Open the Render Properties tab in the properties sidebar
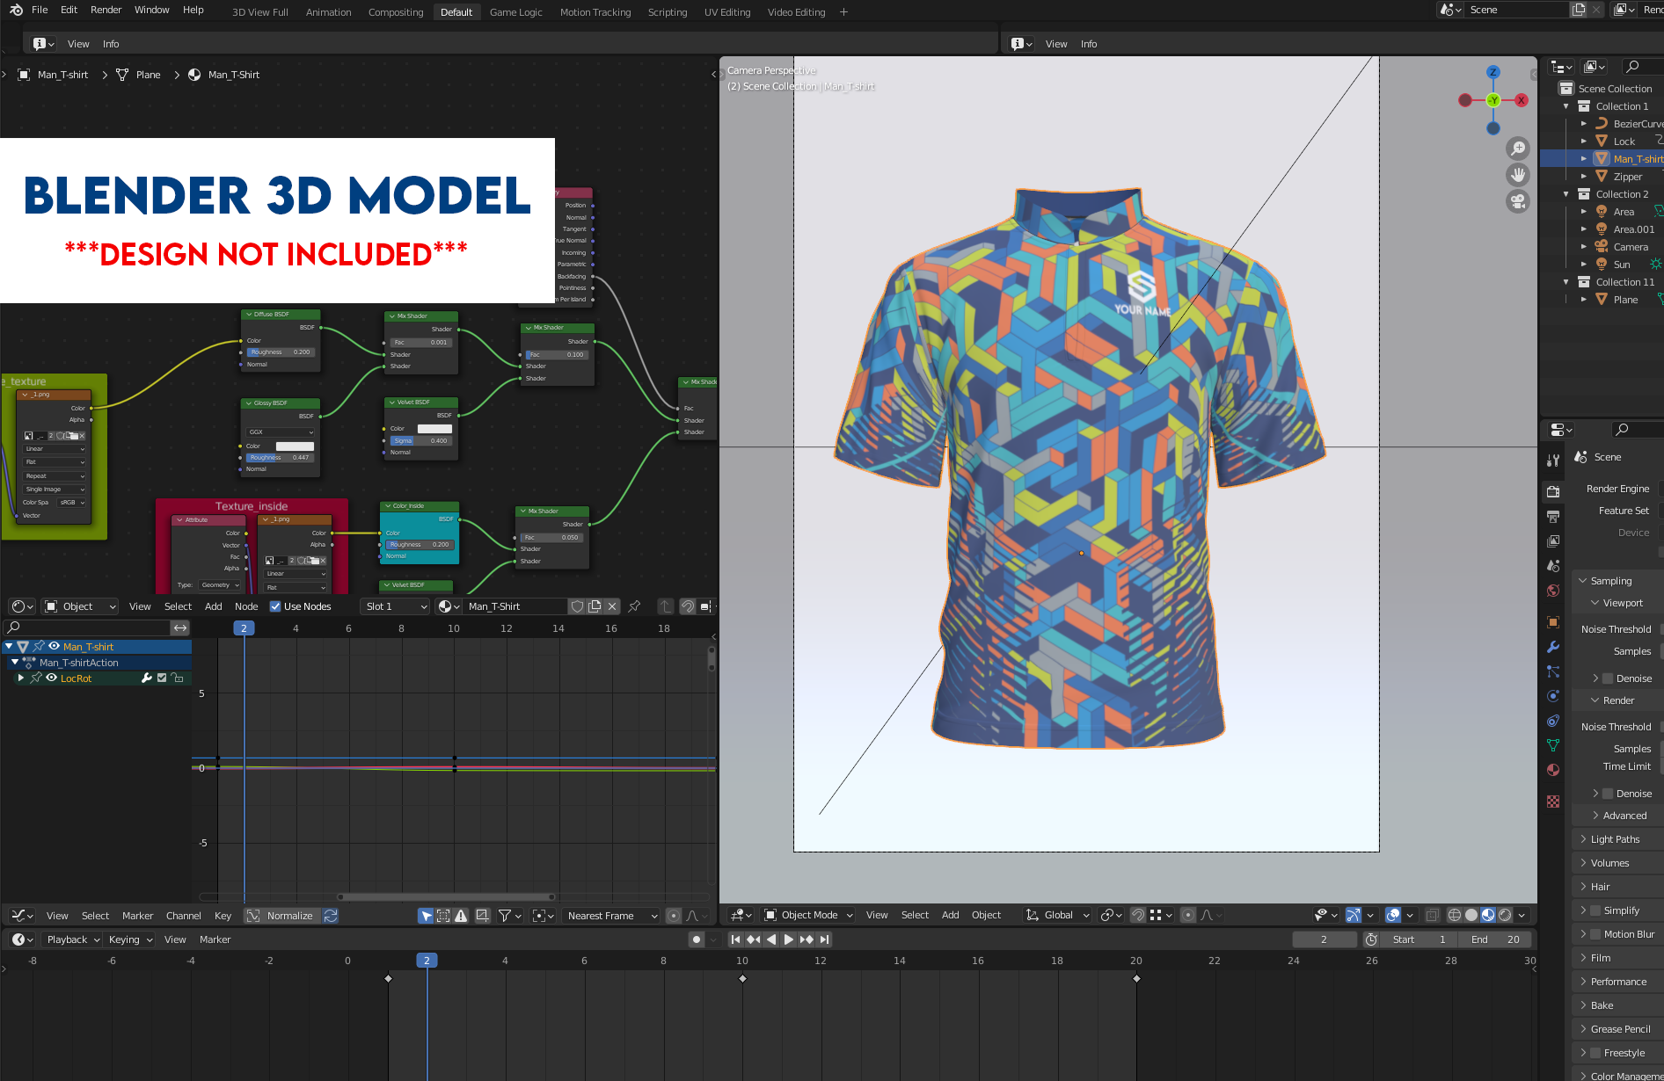This screenshot has height=1081, width=1664. (1554, 490)
